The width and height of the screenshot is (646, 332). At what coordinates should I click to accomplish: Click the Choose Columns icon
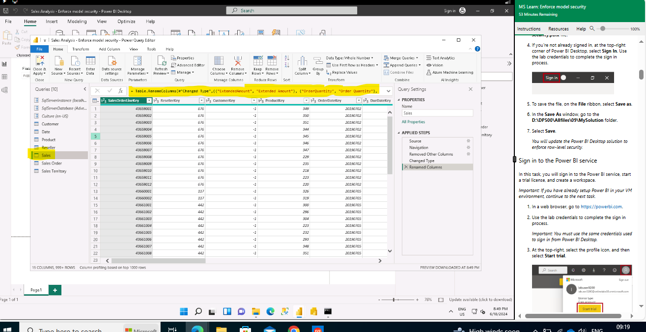tap(219, 61)
